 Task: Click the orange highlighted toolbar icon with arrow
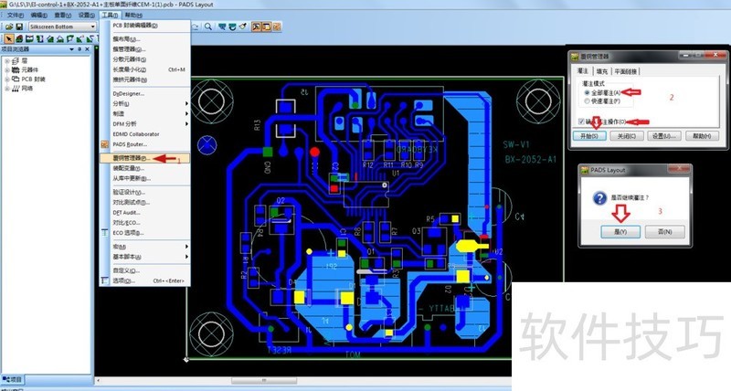pos(256,26)
